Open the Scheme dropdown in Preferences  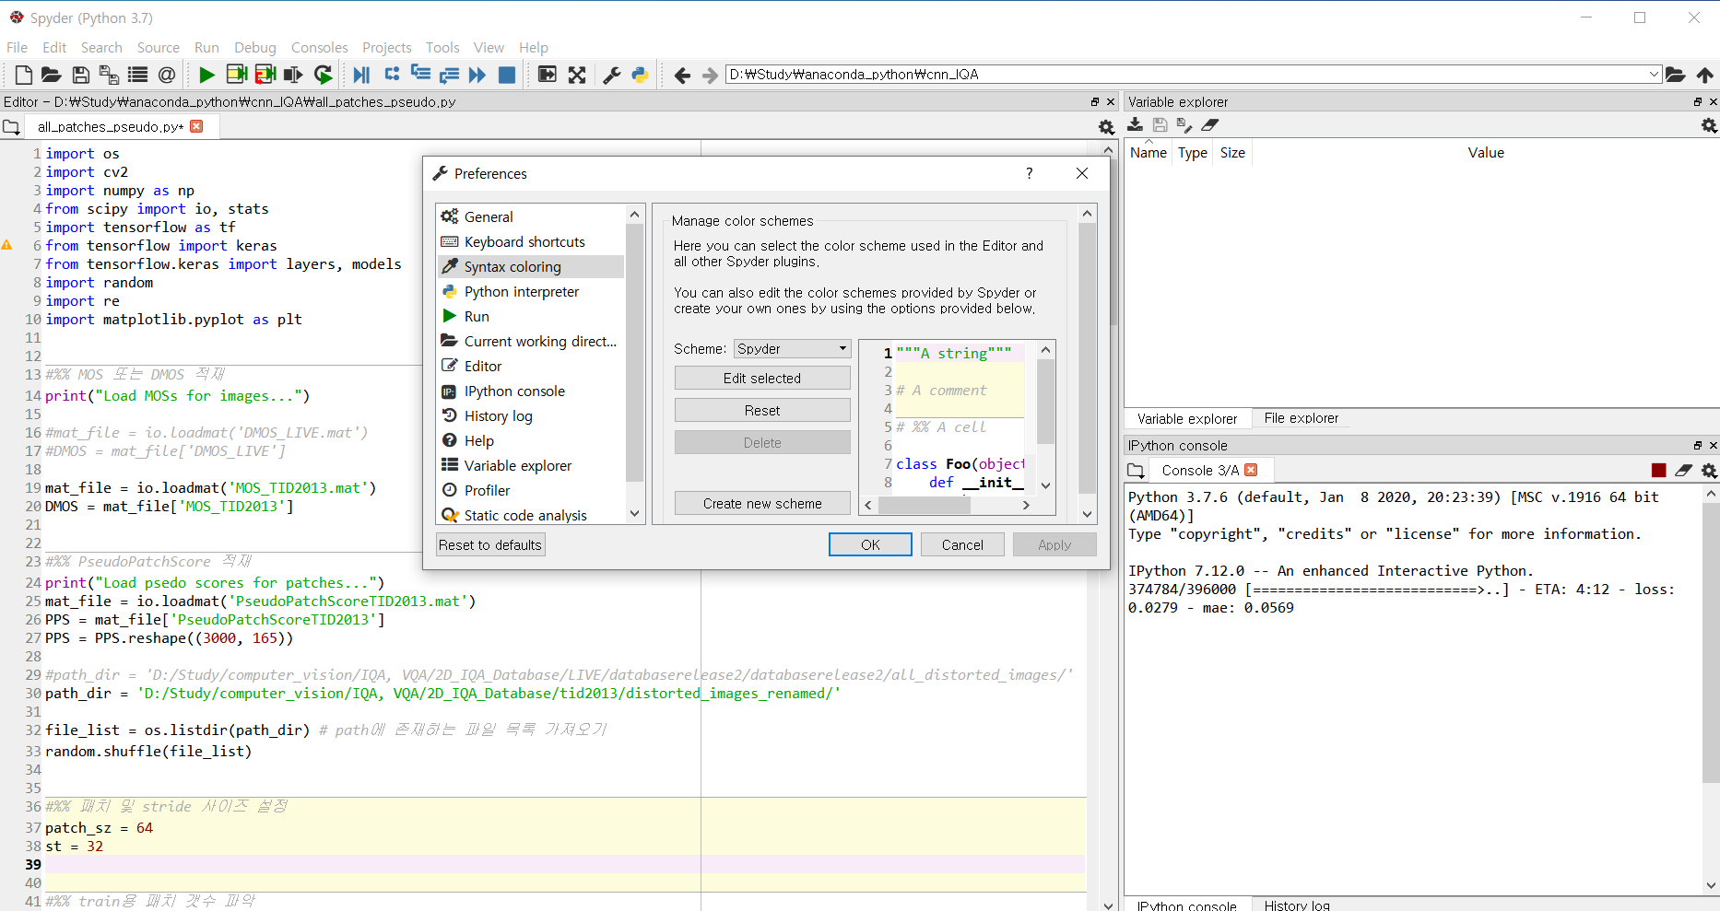(792, 349)
